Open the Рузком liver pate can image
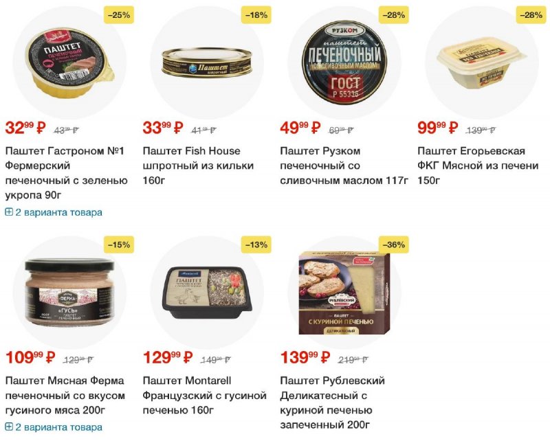550x443 pixels. pyautogui.click(x=344, y=63)
